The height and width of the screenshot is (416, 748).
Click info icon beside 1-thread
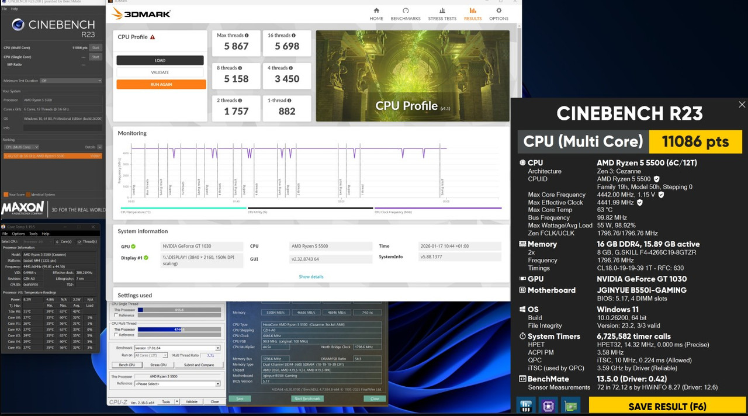pyautogui.click(x=289, y=100)
